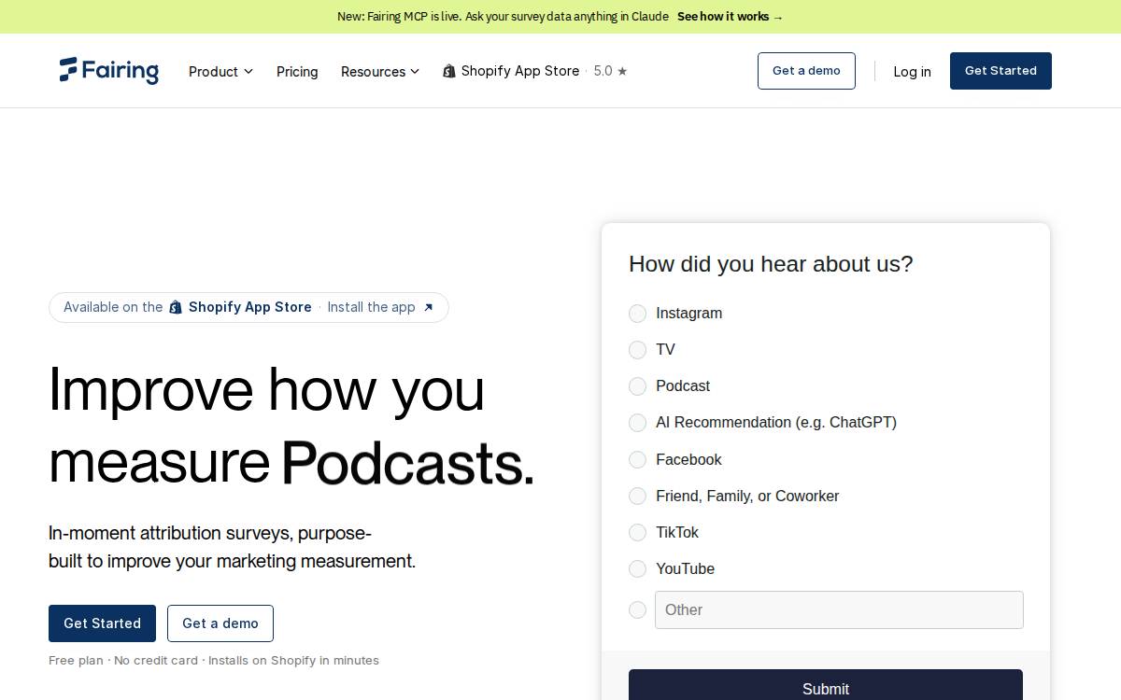This screenshot has width=1121, height=700.
Task: Select the TikTok radio option
Action: click(637, 532)
